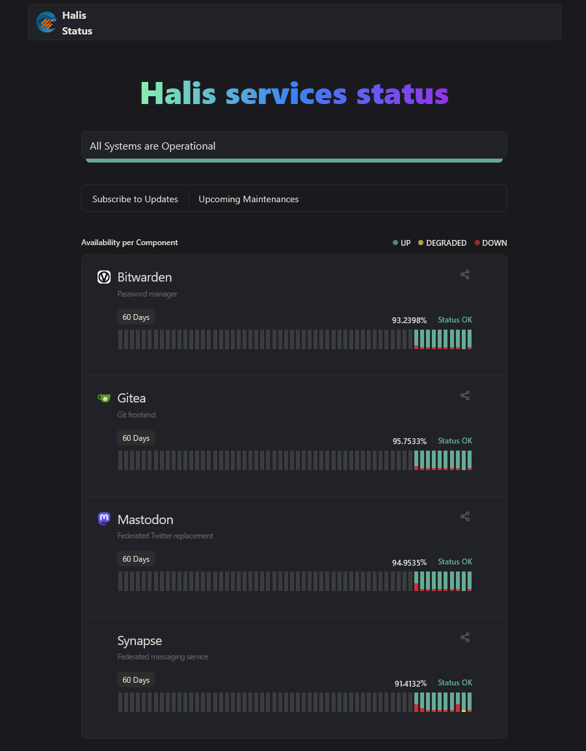Open the Bitwarden 60 Days range selector

pyautogui.click(x=136, y=317)
